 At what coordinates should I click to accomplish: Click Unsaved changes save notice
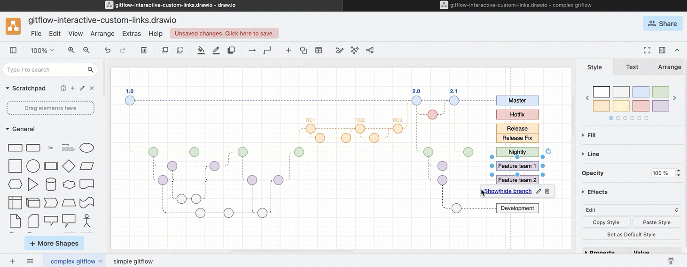(224, 33)
